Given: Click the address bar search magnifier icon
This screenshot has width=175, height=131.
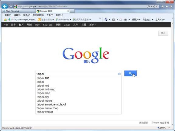Looking at the screenshot, I should [149, 6].
